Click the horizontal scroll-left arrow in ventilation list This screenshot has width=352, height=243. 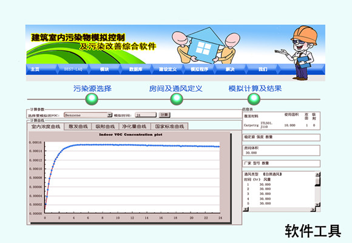tap(246, 209)
